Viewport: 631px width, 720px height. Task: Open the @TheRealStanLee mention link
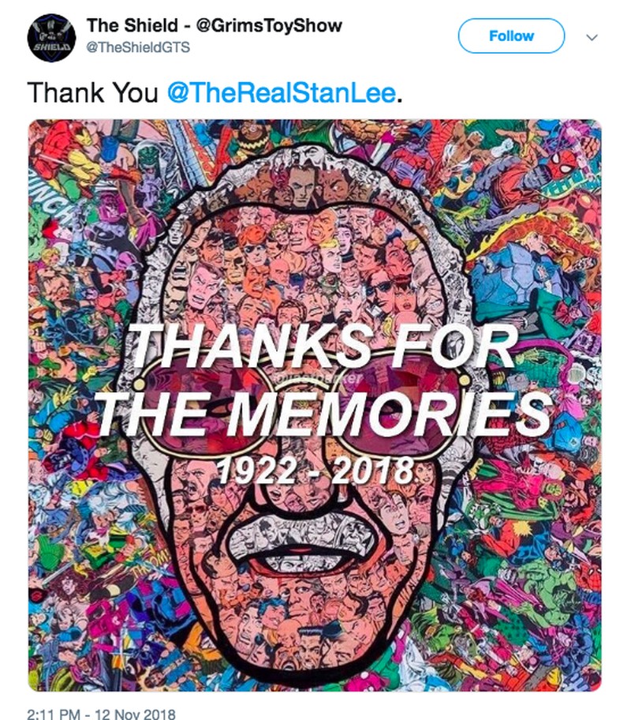[280, 92]
